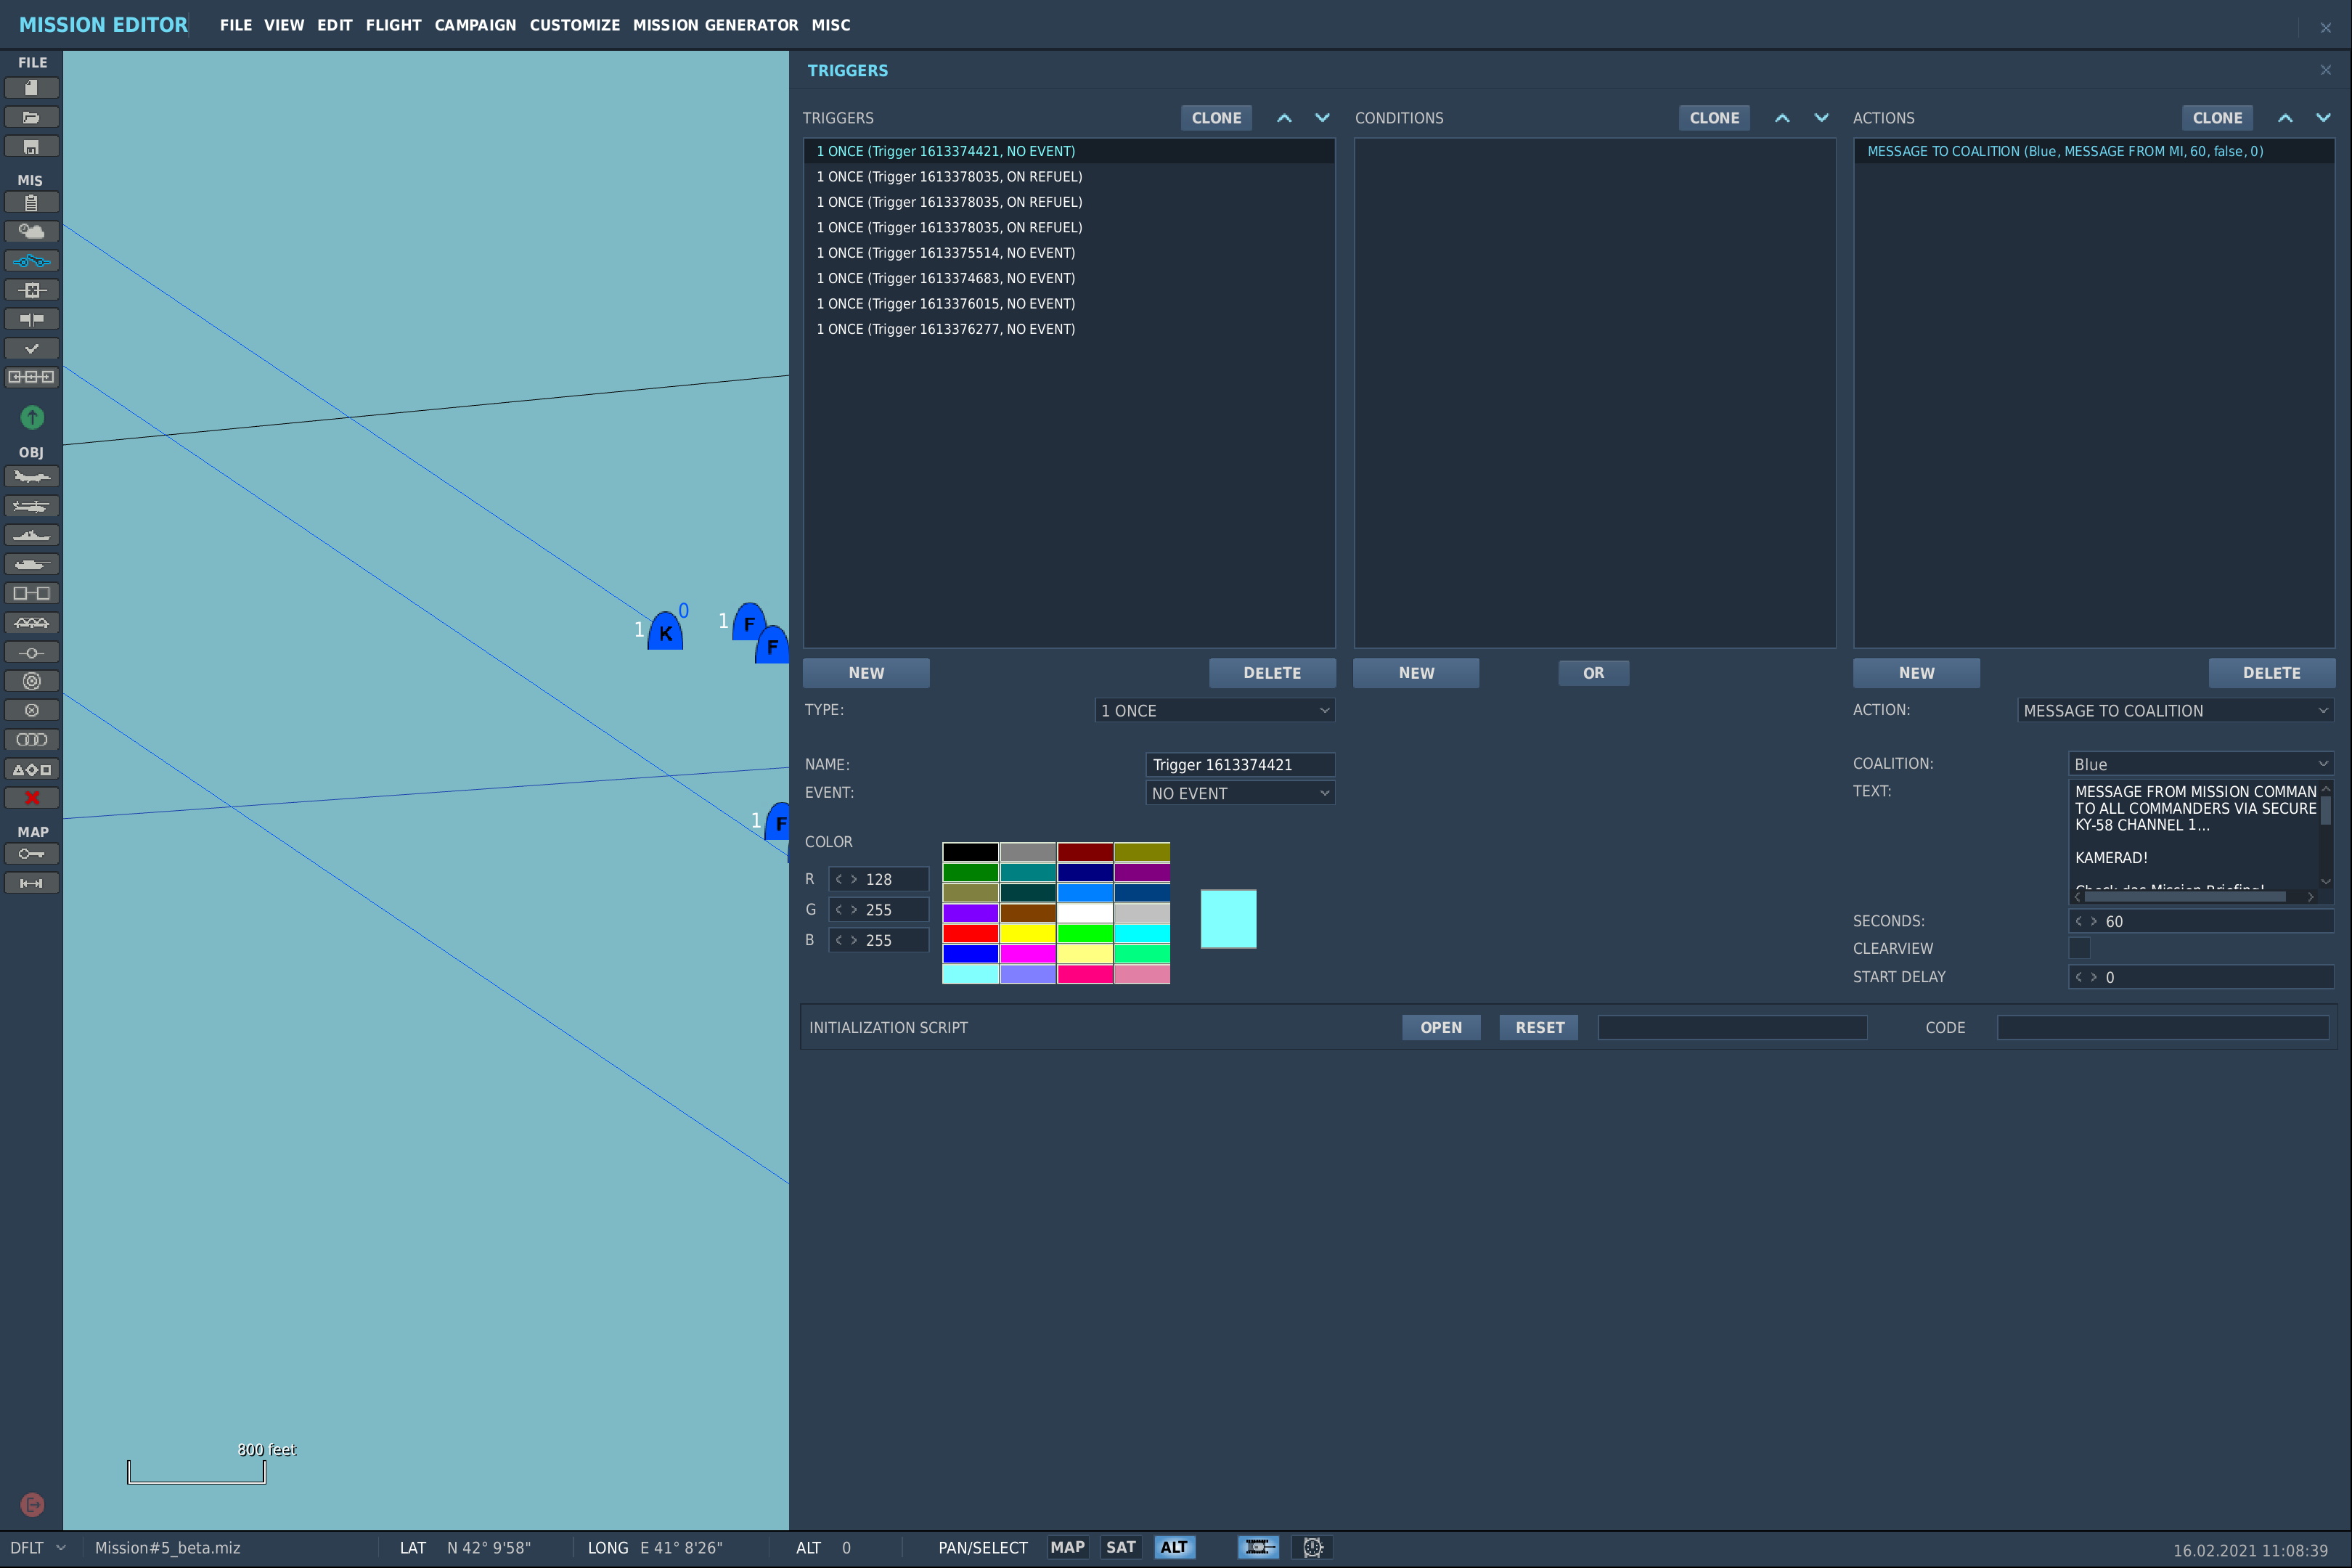Image resolution: width=2352 pixels, height=1568 pixels.
Task: Click the map options gear in status bar
Action: tap(1313, 1547)
